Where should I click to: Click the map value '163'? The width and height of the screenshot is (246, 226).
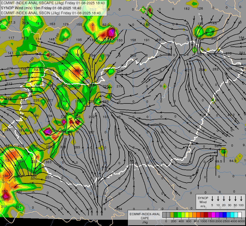click(52, 24)
